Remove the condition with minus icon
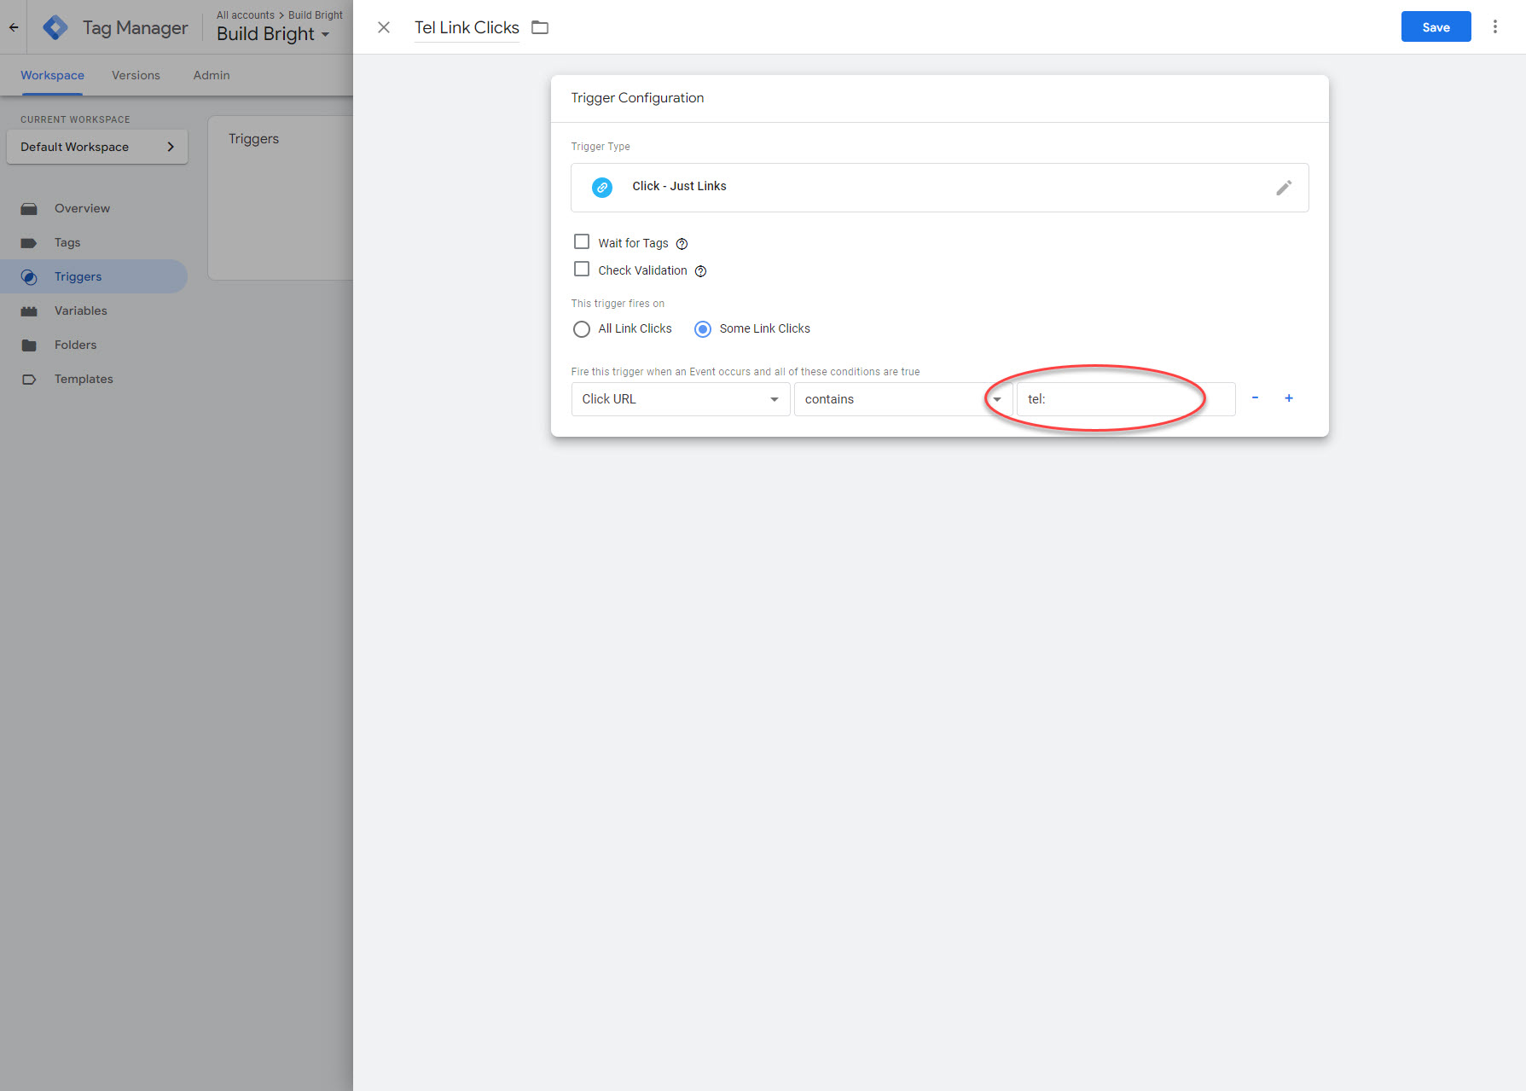This screenshot has height=1091, width=1526. [1255, 398]
